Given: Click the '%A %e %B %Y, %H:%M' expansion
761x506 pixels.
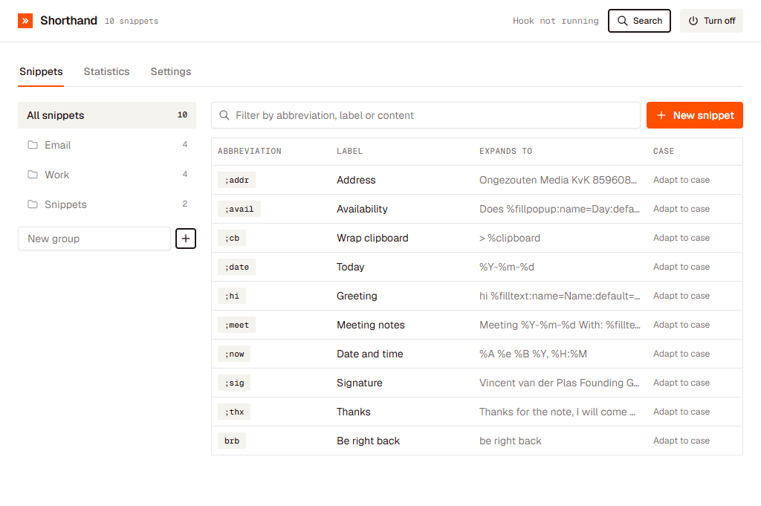Looking at the screenshot, I should pos(534,354).
